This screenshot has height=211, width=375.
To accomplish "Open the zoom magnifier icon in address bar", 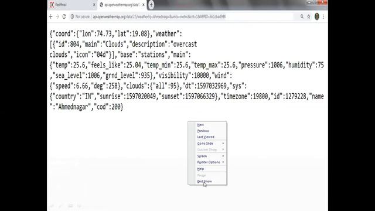I will [302, 16].
